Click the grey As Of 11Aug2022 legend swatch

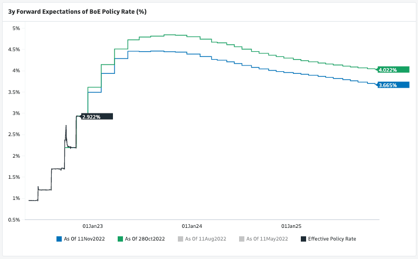(180, 239)
